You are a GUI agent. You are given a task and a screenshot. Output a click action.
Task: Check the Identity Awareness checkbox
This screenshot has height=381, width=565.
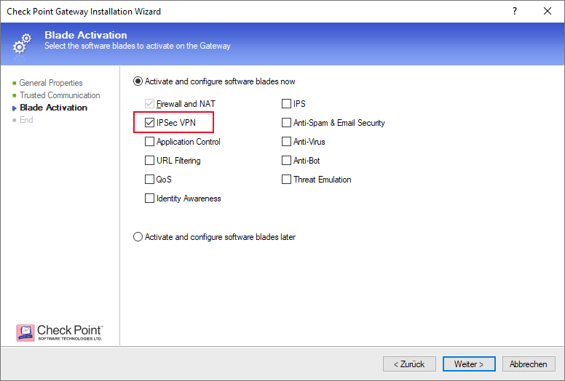[x=150, y=198]
